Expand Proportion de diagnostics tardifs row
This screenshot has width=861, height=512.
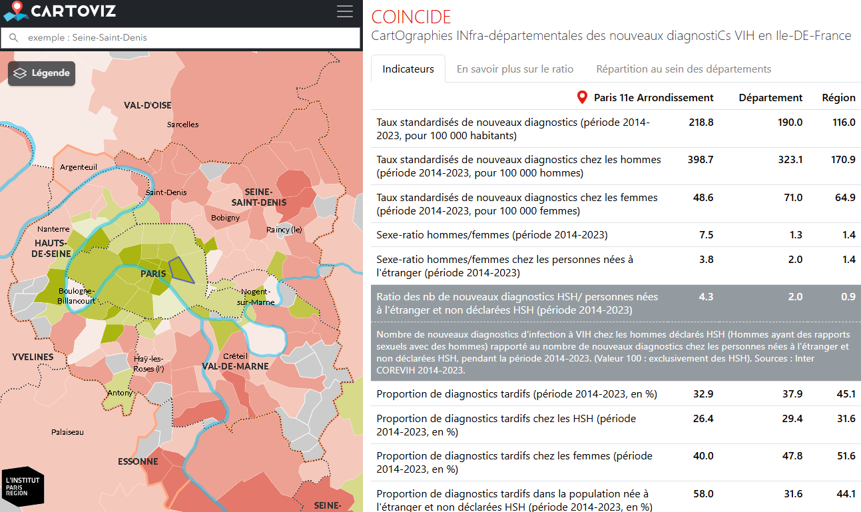tap(516, 393)
